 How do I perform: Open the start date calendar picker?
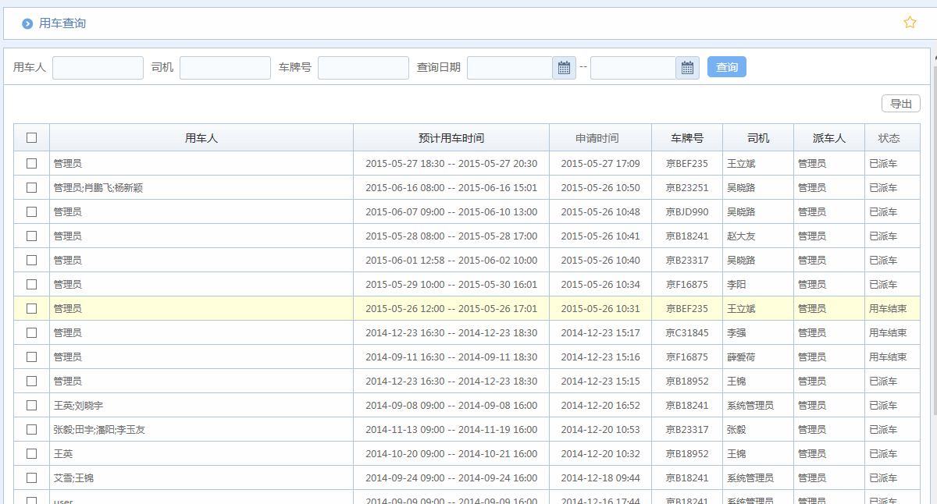[x=564, y=68]
